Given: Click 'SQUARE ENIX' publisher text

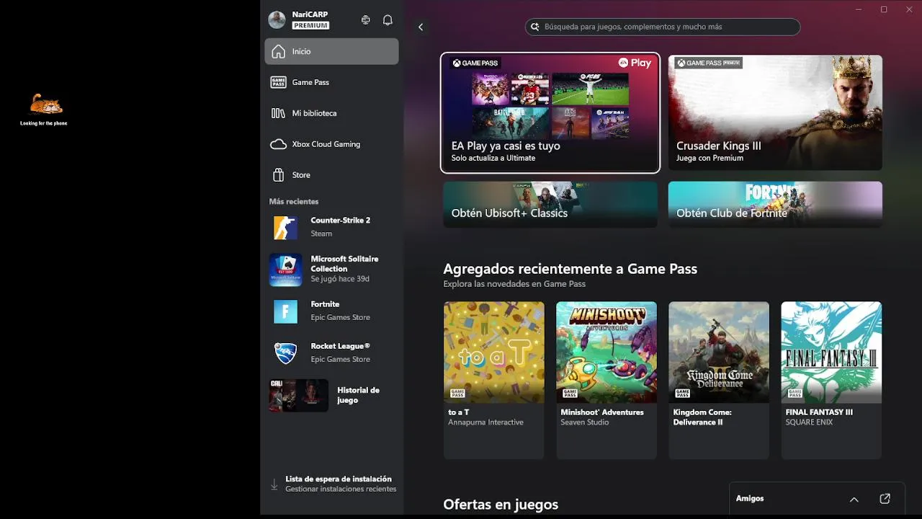Looking at the screenshot, I should pyautogui.click(x=809, y=422).
